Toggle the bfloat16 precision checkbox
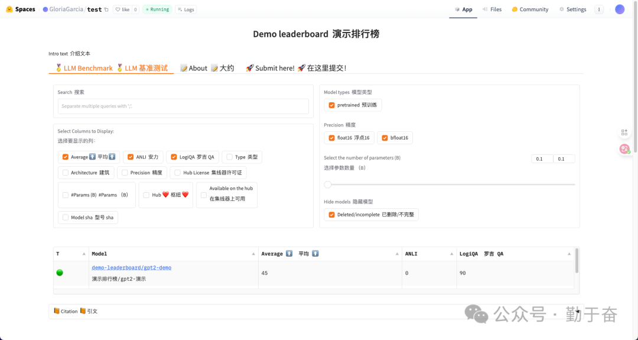 tap(385, 138)
